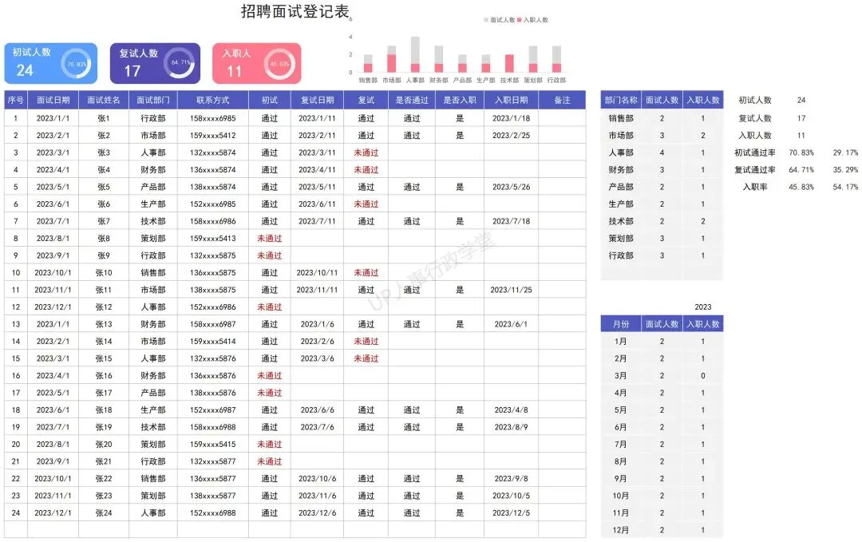Screen dimensions: 862x542
Task: Click the 入职率 label
Action: pyautogui.click(x=755, y=187)
